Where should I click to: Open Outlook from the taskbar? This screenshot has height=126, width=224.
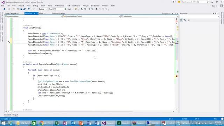pyautogui.click(x=73, y=123)
